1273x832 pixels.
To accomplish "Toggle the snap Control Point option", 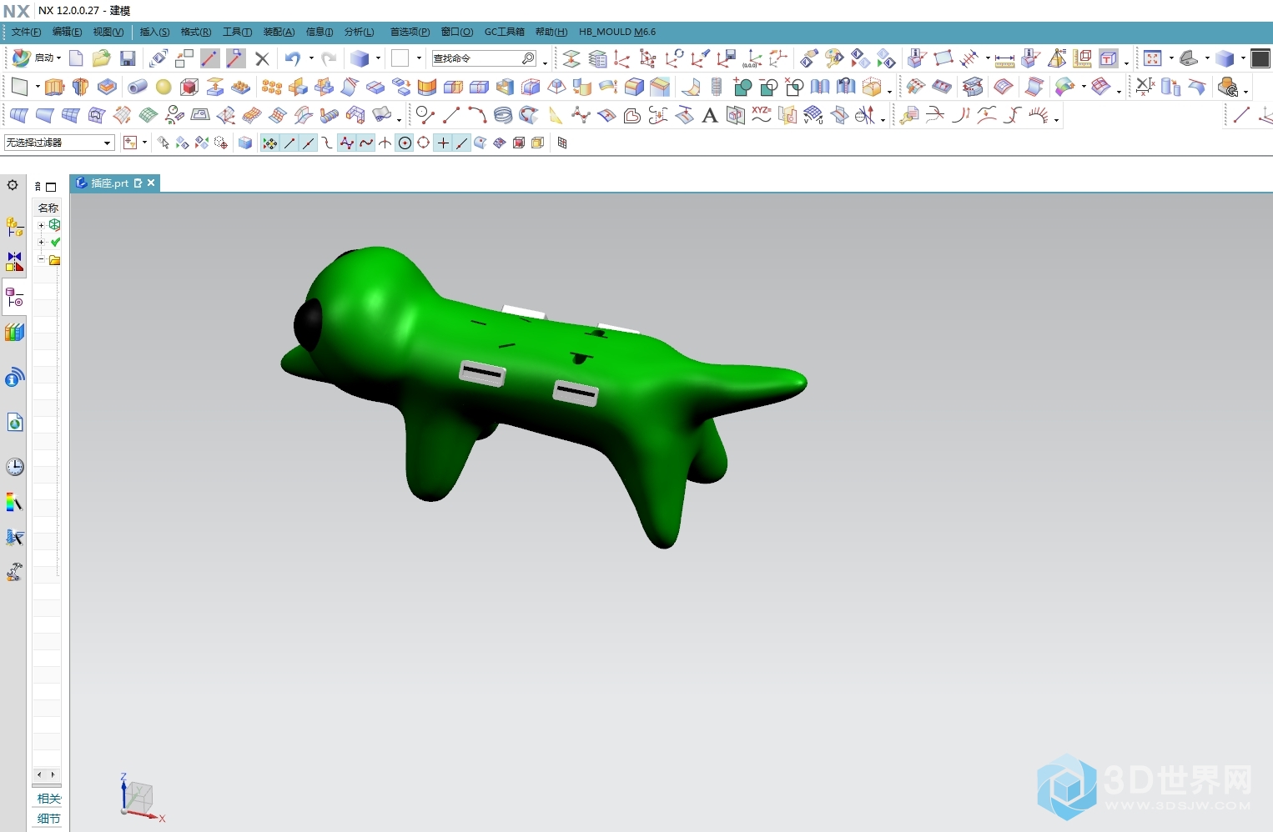I will [328, 143].
